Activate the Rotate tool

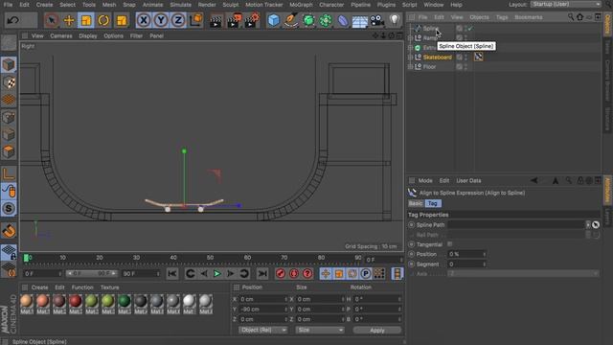[x=103, y=20]
